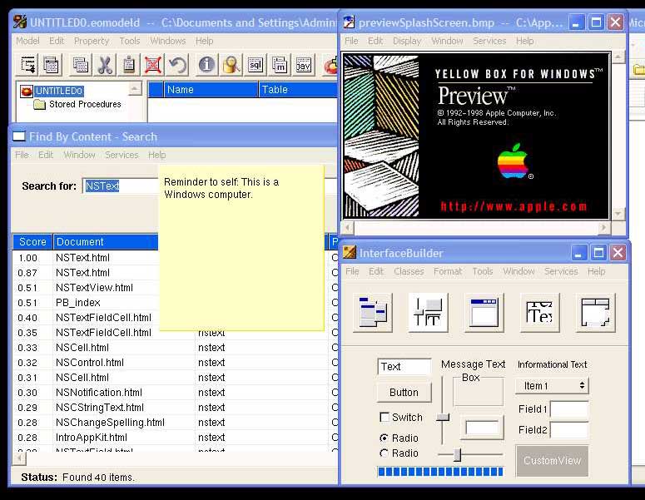Click tree pane scroll up arrow in EOModeler

[x=136, y=88]
